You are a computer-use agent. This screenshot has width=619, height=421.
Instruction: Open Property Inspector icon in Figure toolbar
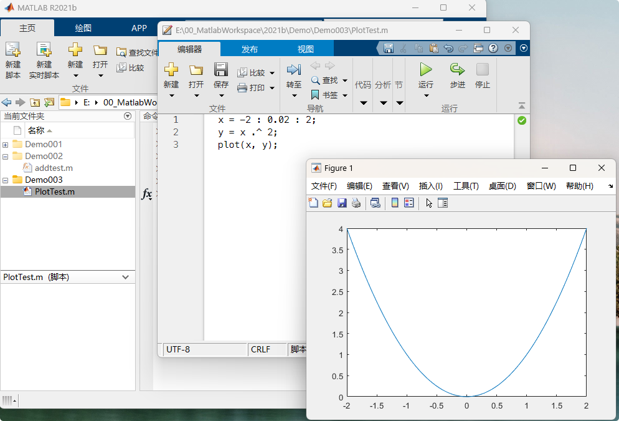tap(443, 203)
